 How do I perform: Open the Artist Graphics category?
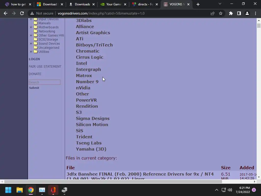tap(93, 33)
